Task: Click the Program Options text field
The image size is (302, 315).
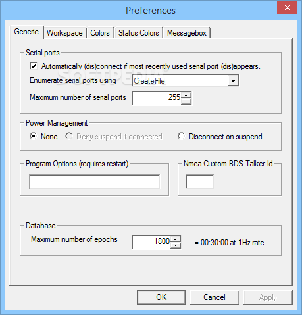Action: coord(95,182)
